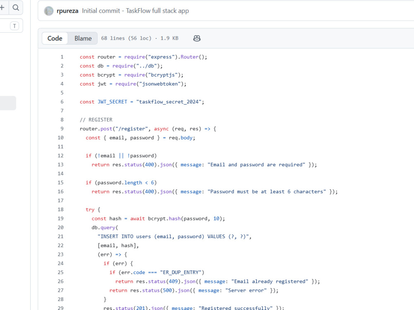Click the "Email already registered" message
The image size is (414, 310).
[x=270, y=281]
